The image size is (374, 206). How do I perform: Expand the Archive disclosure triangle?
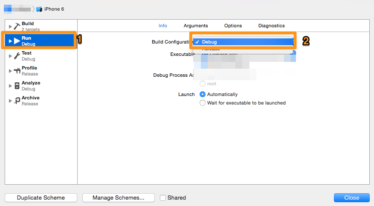point(10,101)
